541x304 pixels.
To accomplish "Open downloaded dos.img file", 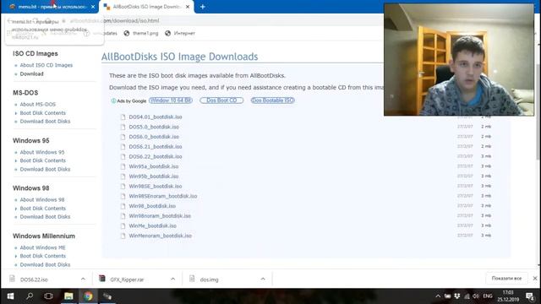I will click(x=209, y=280).
